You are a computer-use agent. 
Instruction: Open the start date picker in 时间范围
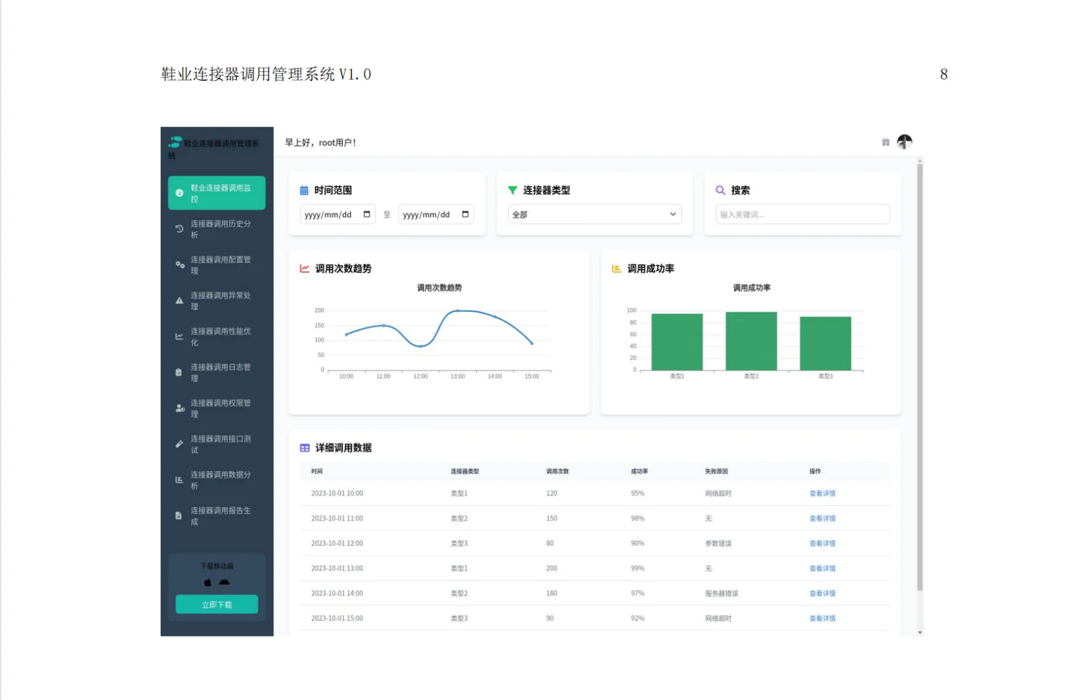(x=337, y=214)
